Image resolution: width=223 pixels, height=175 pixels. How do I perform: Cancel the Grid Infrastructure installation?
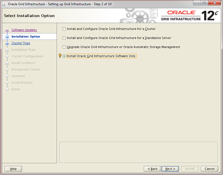coord(209,169)
